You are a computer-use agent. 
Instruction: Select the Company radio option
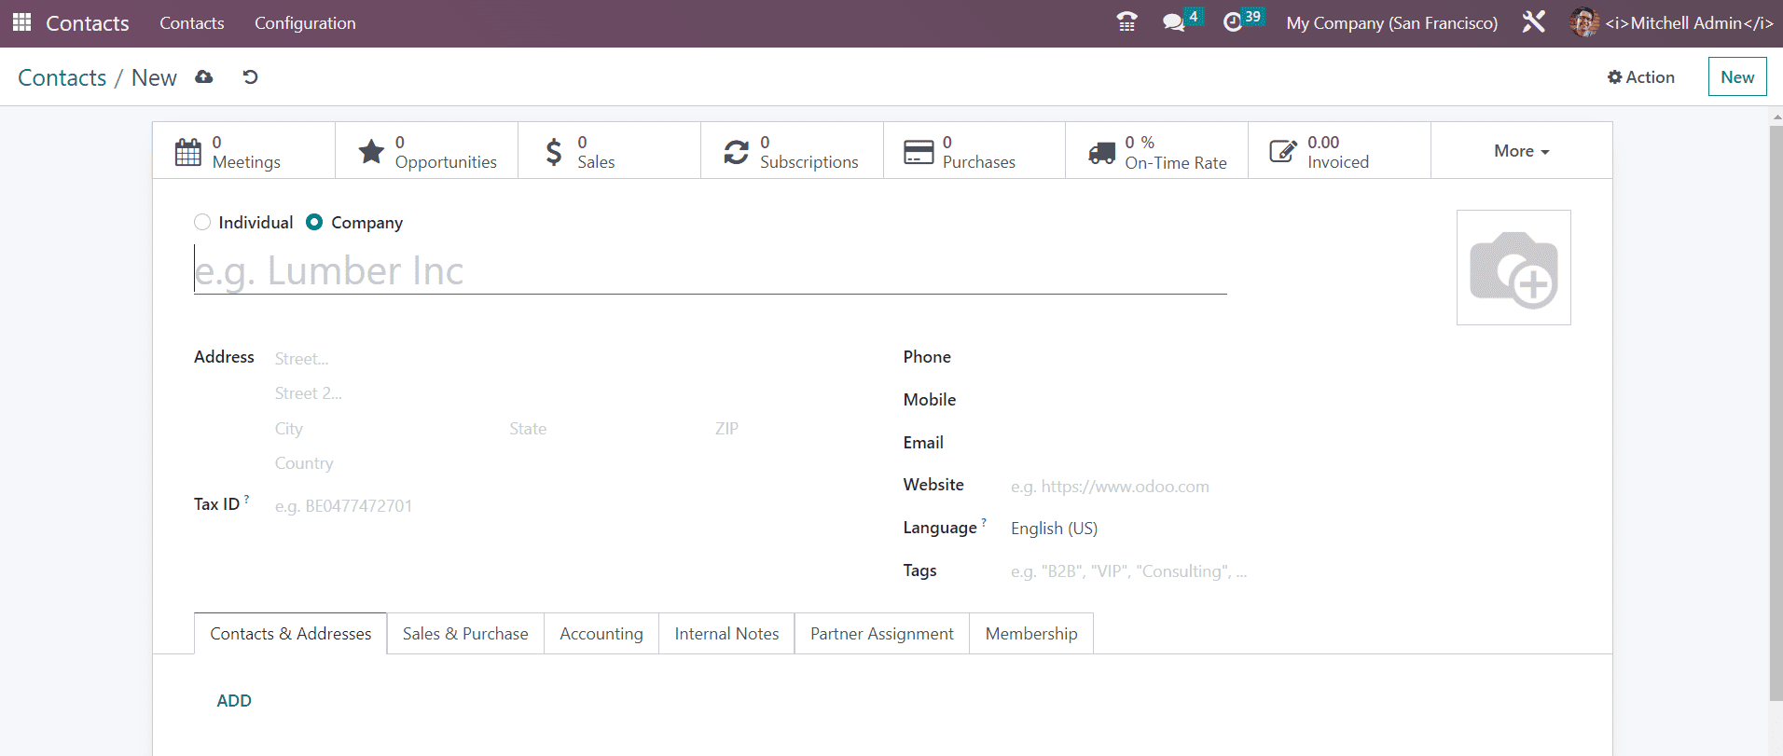pyautogui.click(x=314, y=222)
